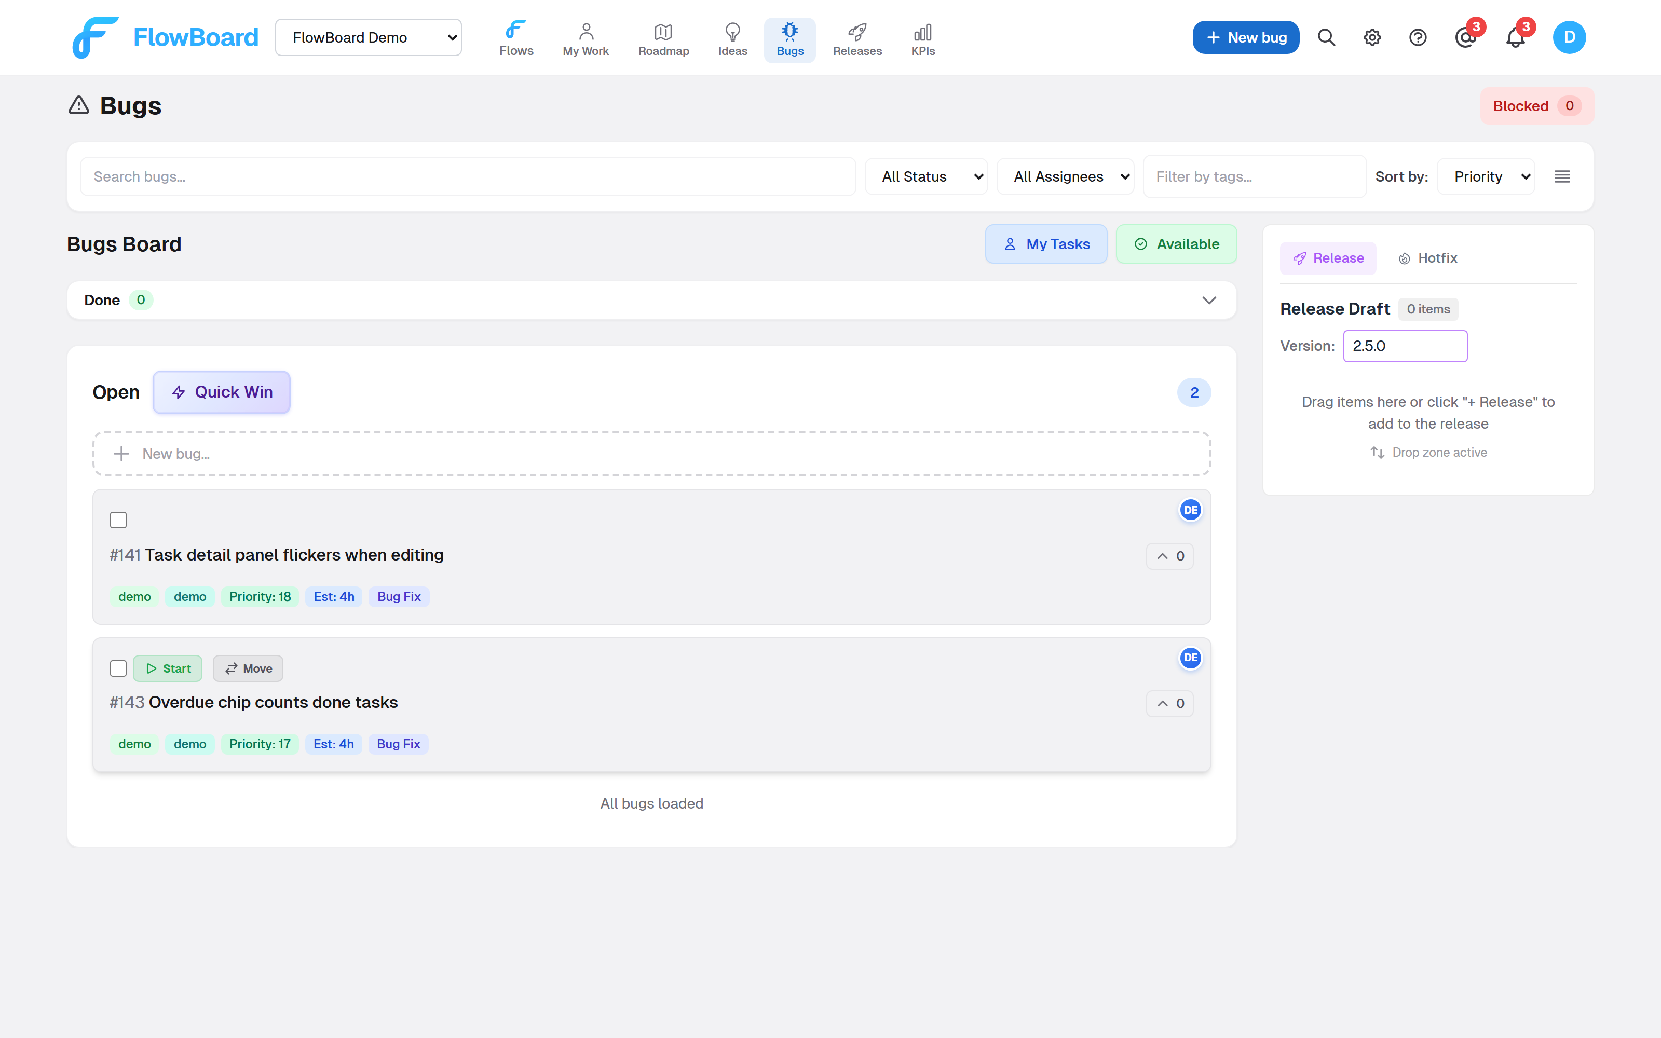The image size is (1661, 1038).
Task: Open bug title Task detail panel flickers
Action: tap(294, 555)
